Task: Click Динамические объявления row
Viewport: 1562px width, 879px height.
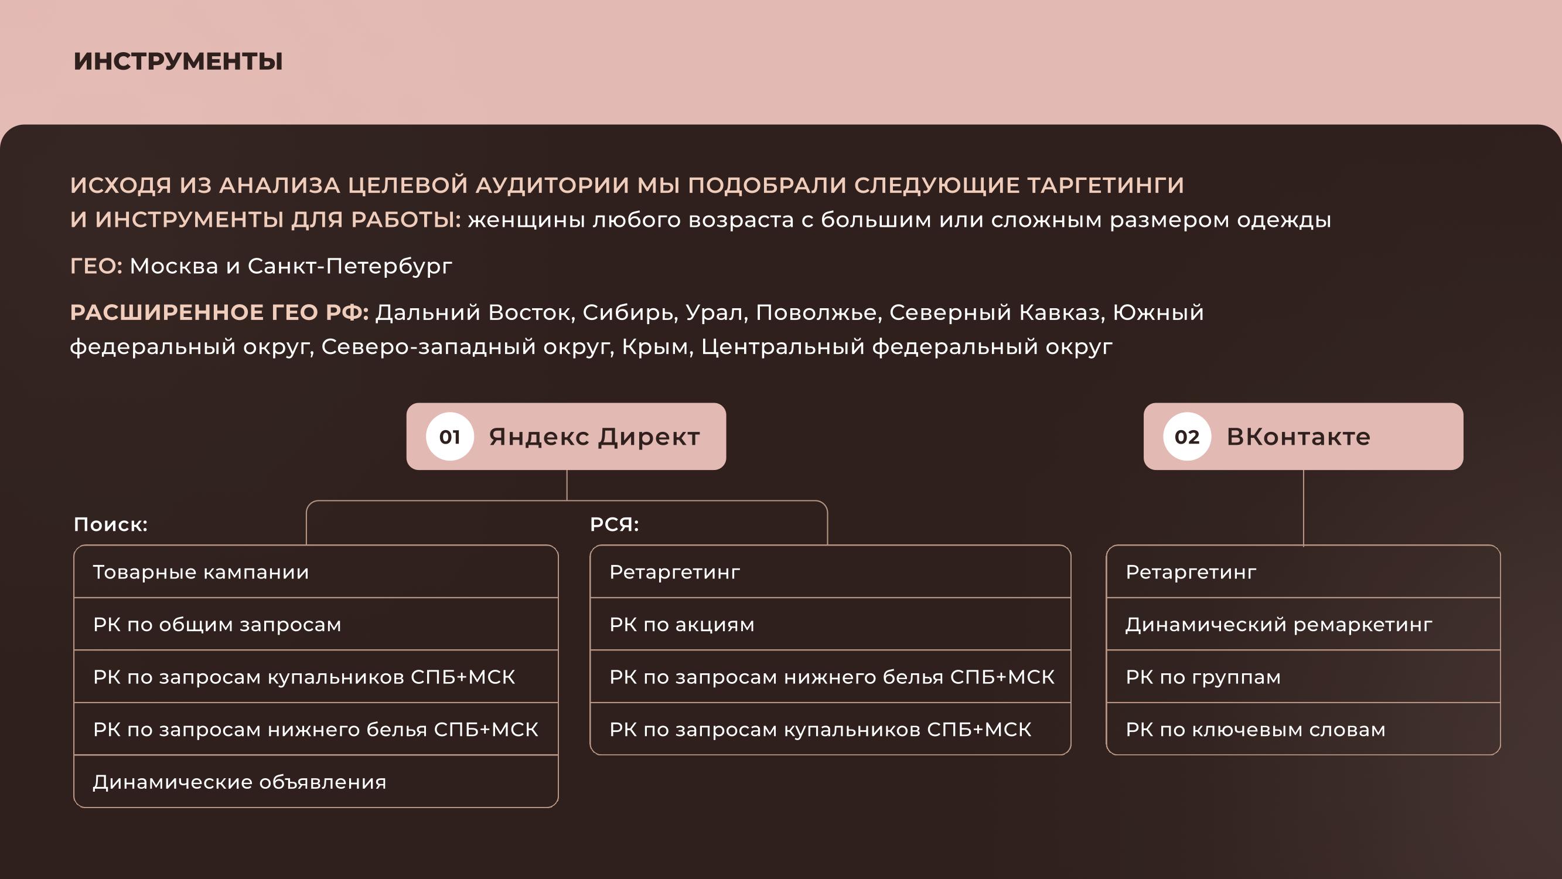Action: (x=315, y=782)
